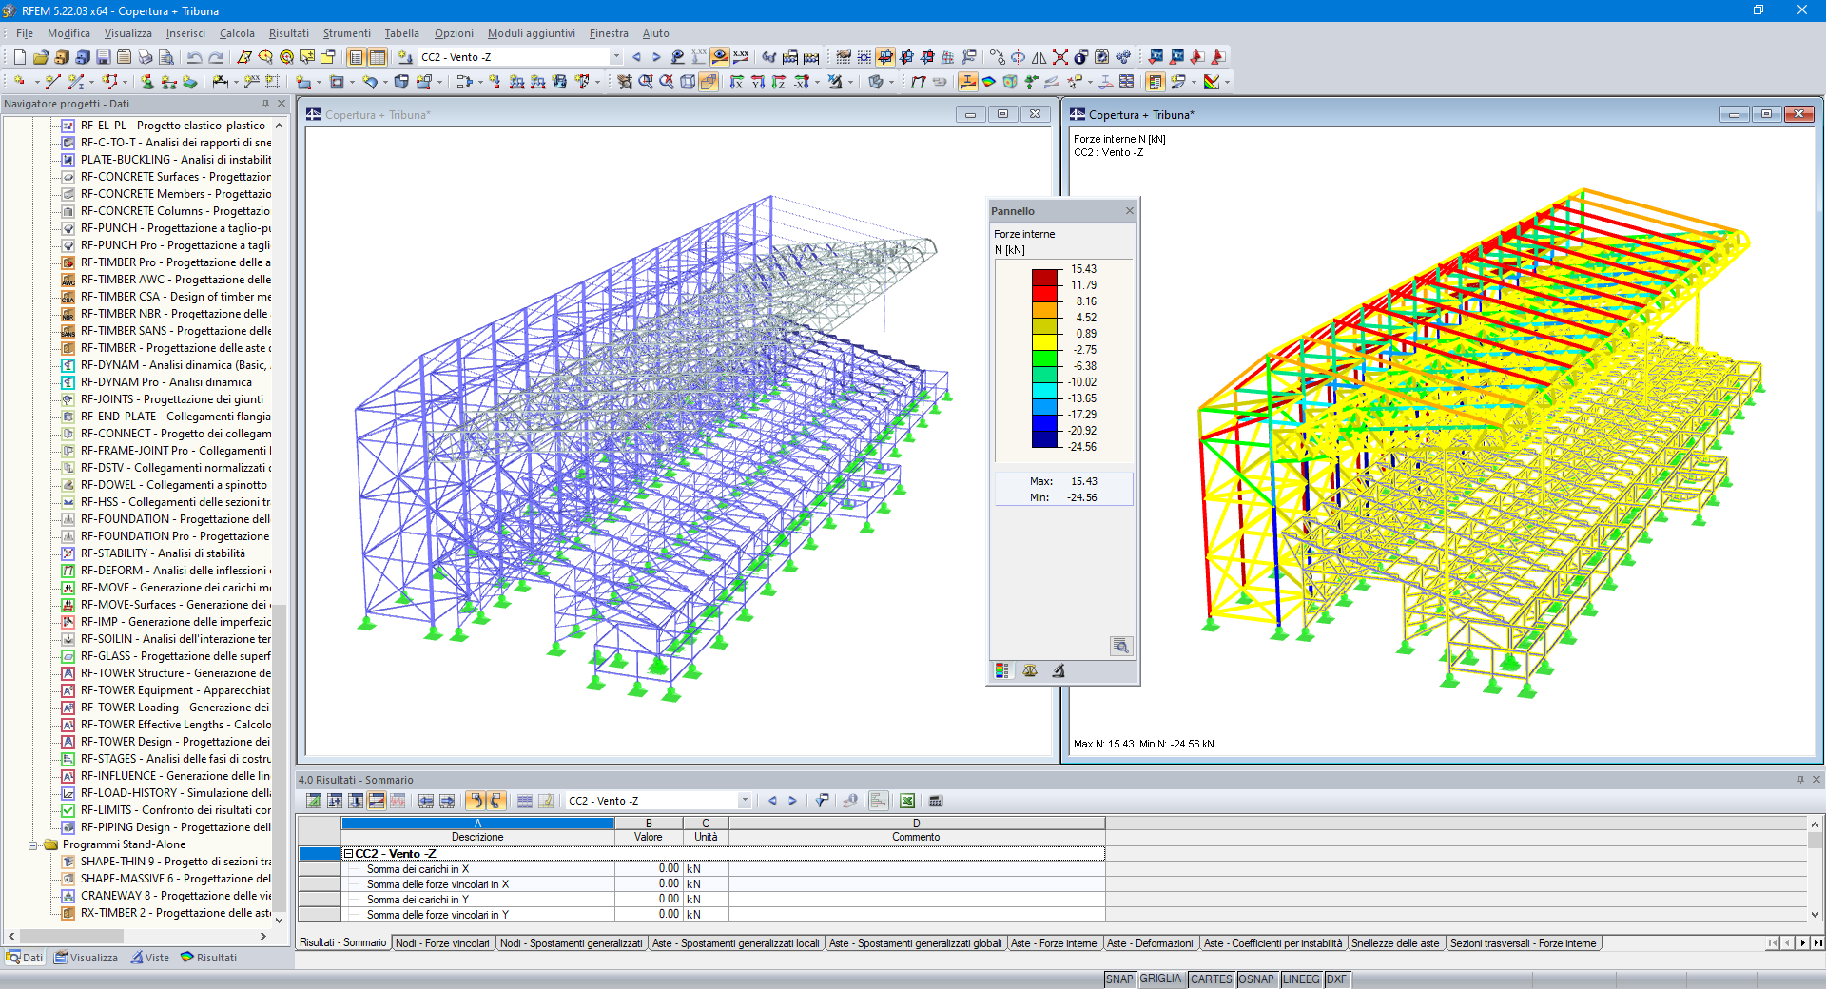Click column A header in results table
Viewport: 1826px width, 989px height.
477,824
